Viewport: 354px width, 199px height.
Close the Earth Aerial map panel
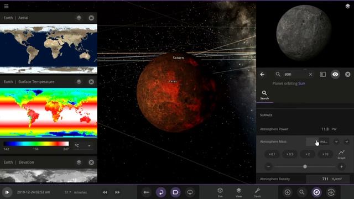click(91, 18)
